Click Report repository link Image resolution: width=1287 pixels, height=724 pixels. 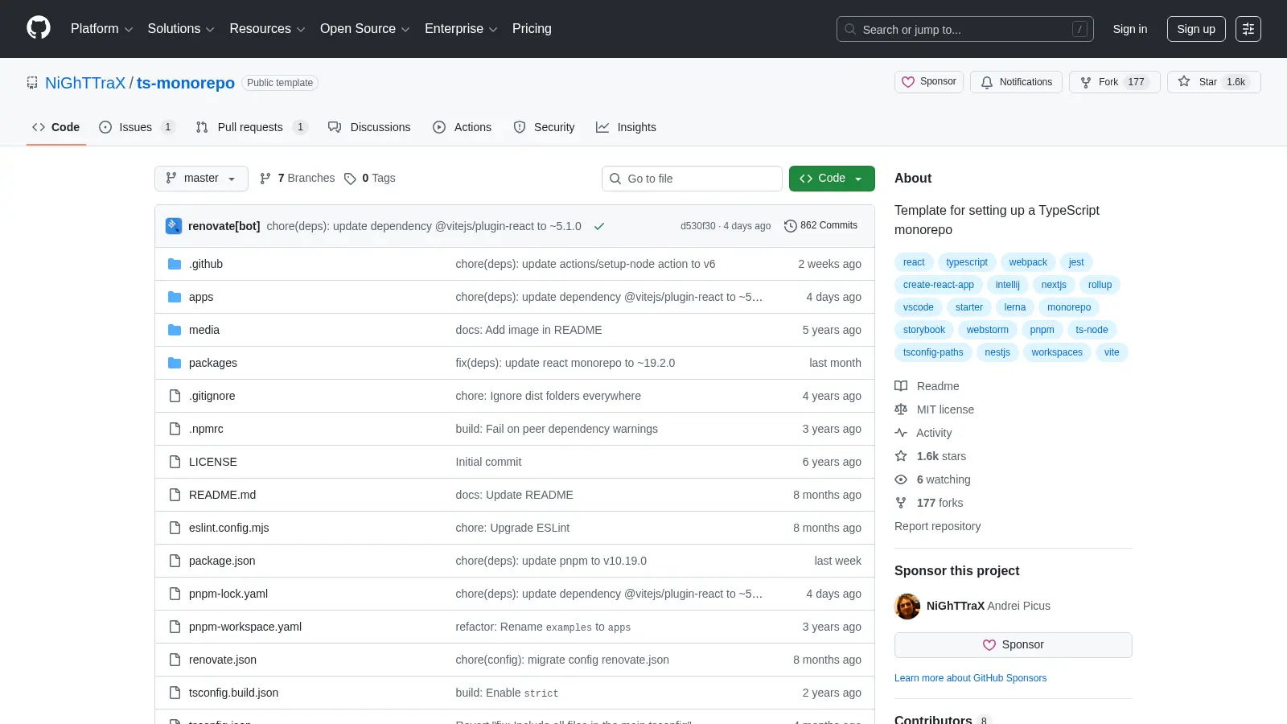937,526
